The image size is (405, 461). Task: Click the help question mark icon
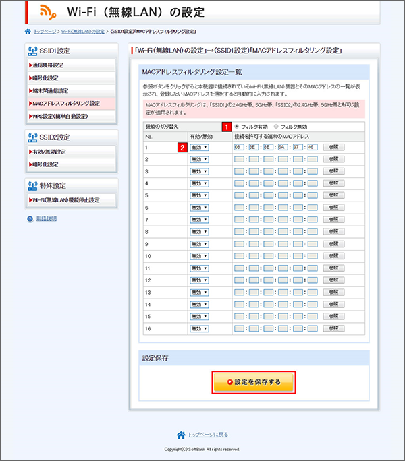[30, 219]
